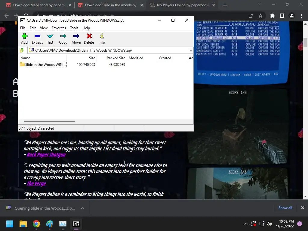
Task: Open the Help menu in 7-Zip
Action: [x=86, y=28]
